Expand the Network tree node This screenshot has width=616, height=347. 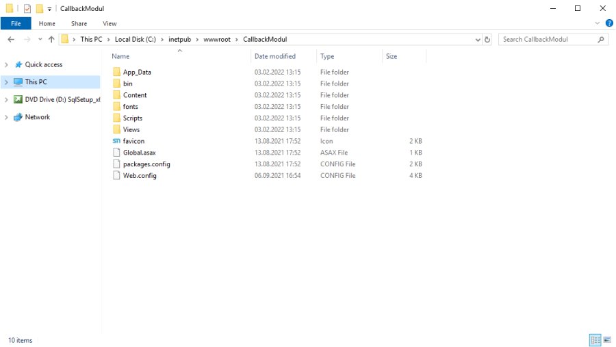tap(6, 118)
